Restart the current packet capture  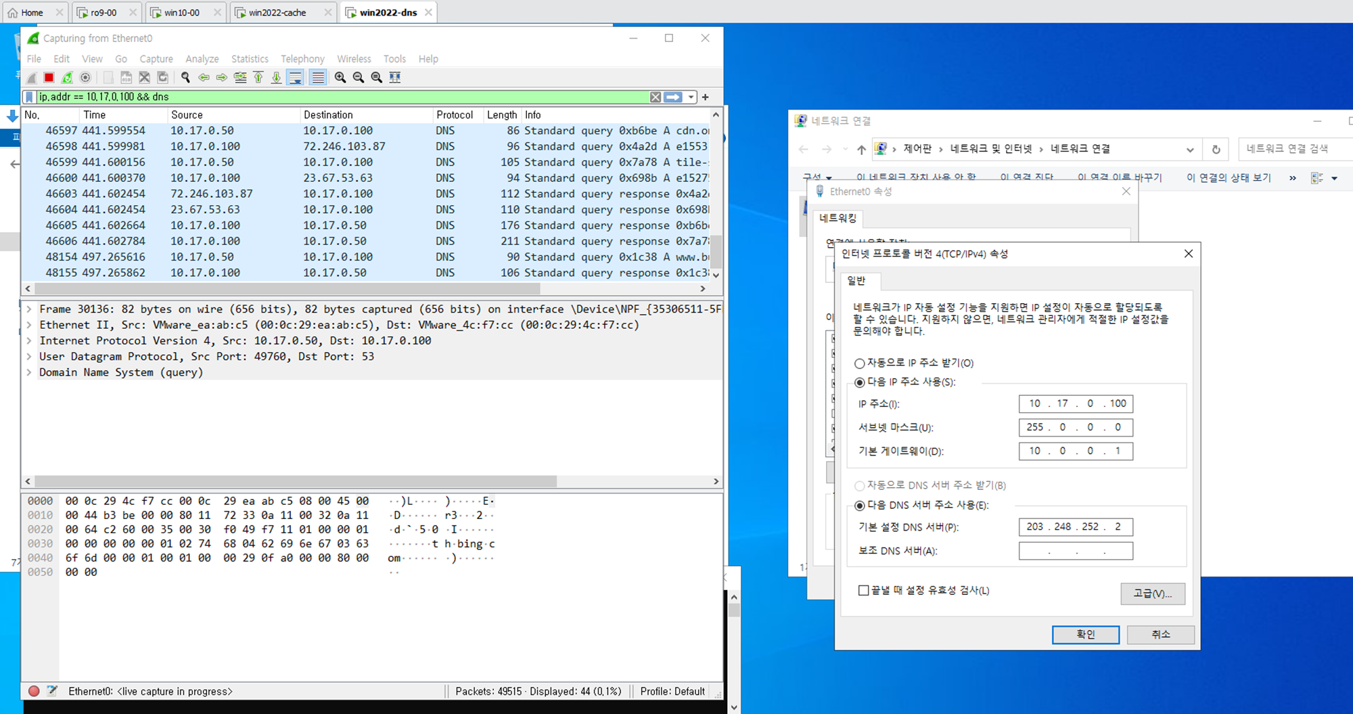tap(67, 78)
